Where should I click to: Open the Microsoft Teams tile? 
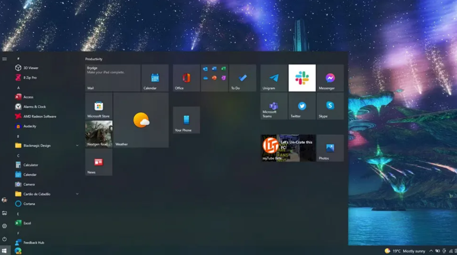[x=274, y=106]
